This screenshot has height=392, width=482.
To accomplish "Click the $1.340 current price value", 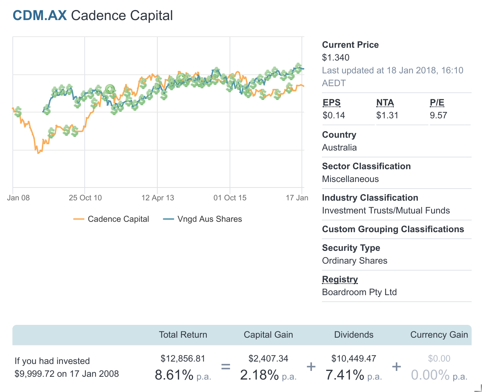I will point(336,57).
